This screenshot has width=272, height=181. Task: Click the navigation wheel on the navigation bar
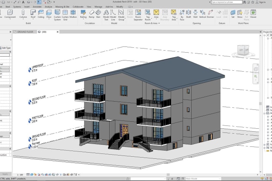coord(256,69)
